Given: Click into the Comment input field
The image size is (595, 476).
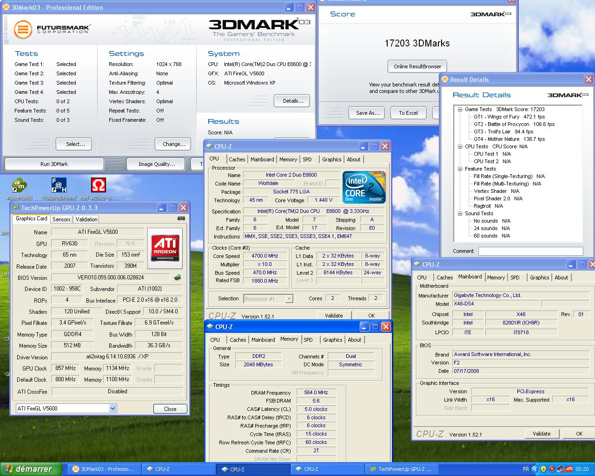Looking at the screenshot, I should pyautogui.click(x=530, y=251).
